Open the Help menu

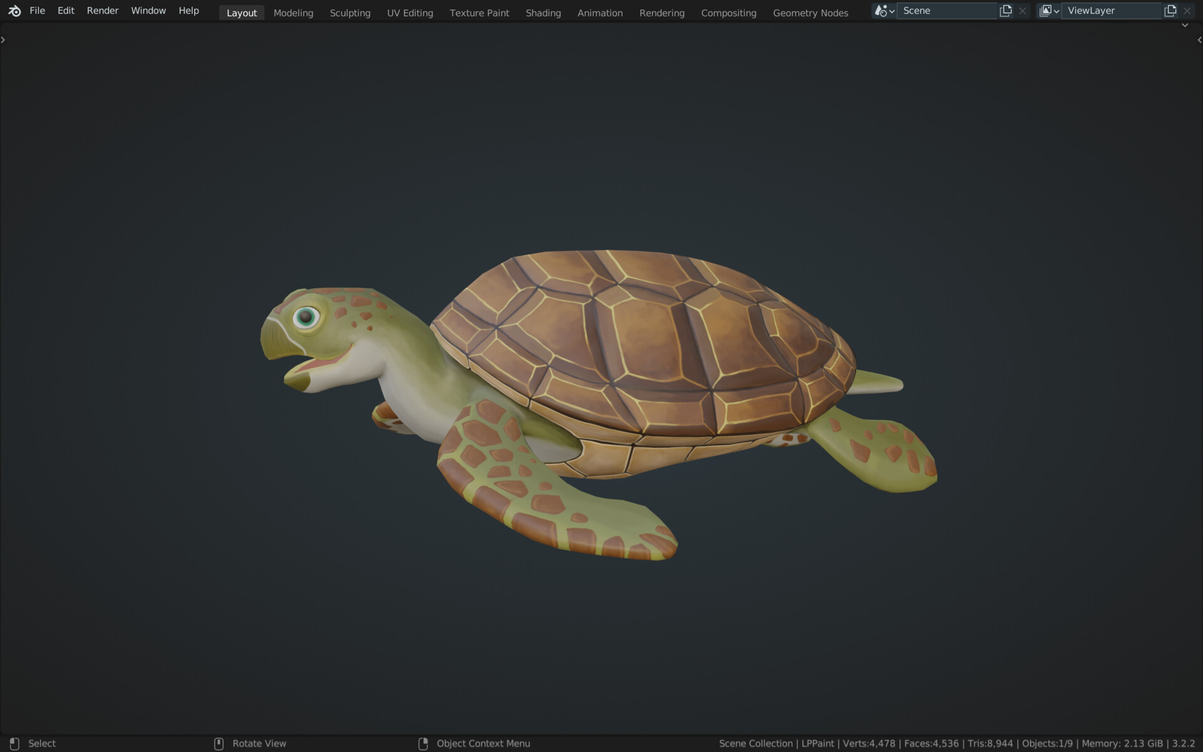coord(189,10)
